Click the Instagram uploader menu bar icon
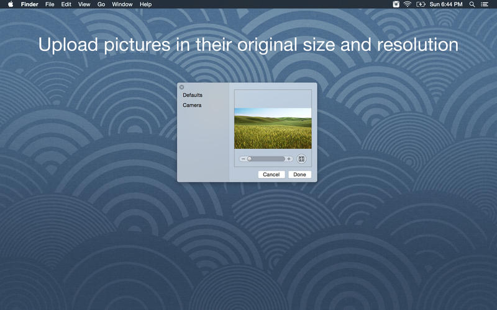This screenshot has width=497, height=310. 396,4
